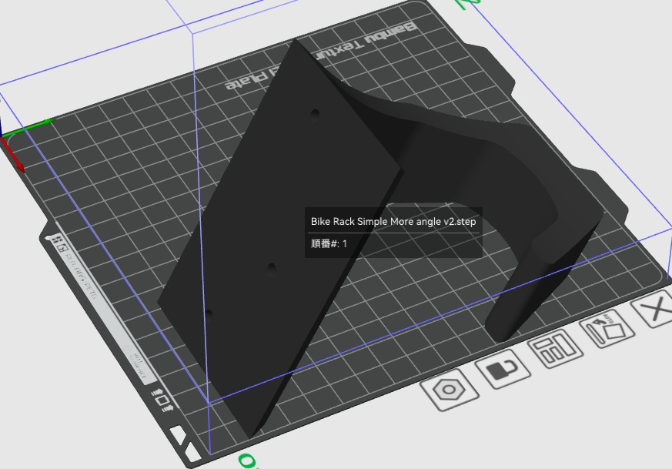672x469 pixels.
Task: Open the plate settings hexagon icon
Action: click(449, 389)
